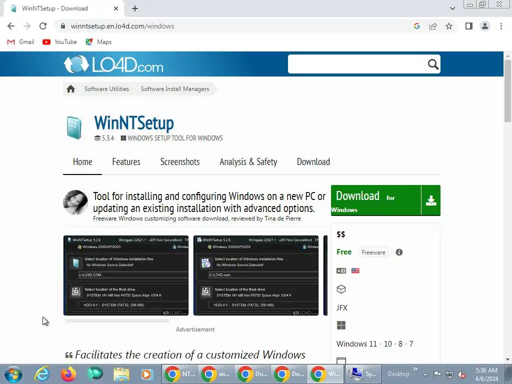Image resolution: width=512 pixels, height=384 pixels.
Task: Click the WinNTSetup title heading
Action: (x=134, y=123)
